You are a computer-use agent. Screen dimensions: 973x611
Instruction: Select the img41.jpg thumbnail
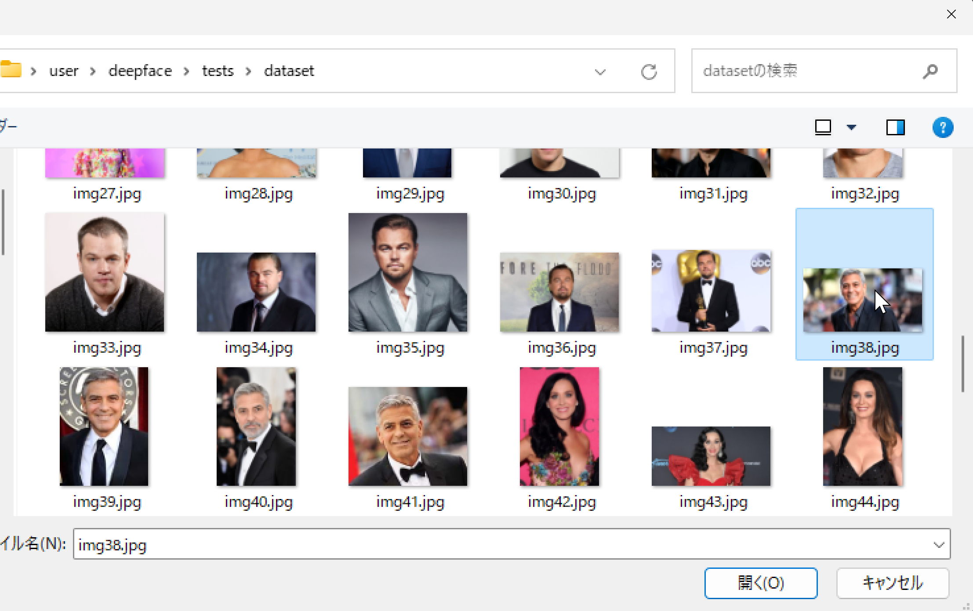pos(408,436)
